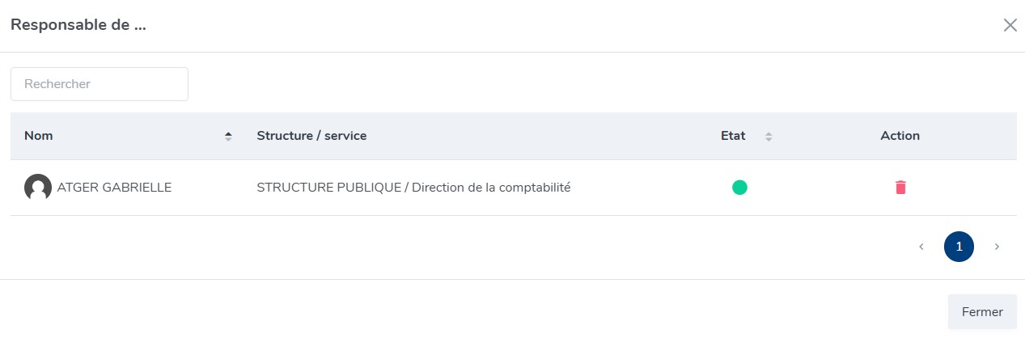Click the Nom column header
This screenshot has width=1025, height=338.
pos(39,136)
